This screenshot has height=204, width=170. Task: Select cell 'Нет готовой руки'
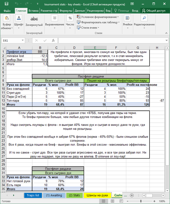point(19,181)
